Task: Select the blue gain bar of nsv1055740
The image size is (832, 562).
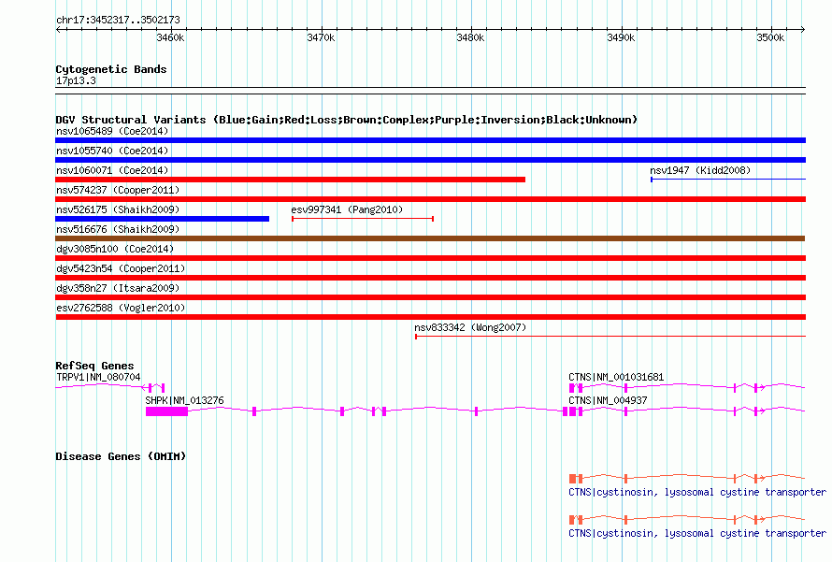Action: click(x=430, y=160)
